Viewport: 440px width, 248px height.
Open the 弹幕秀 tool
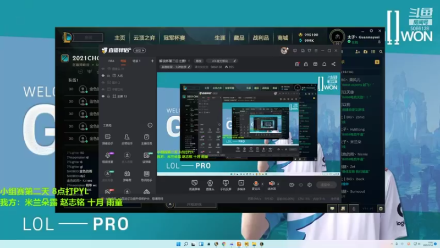click(x=127, y=176)
